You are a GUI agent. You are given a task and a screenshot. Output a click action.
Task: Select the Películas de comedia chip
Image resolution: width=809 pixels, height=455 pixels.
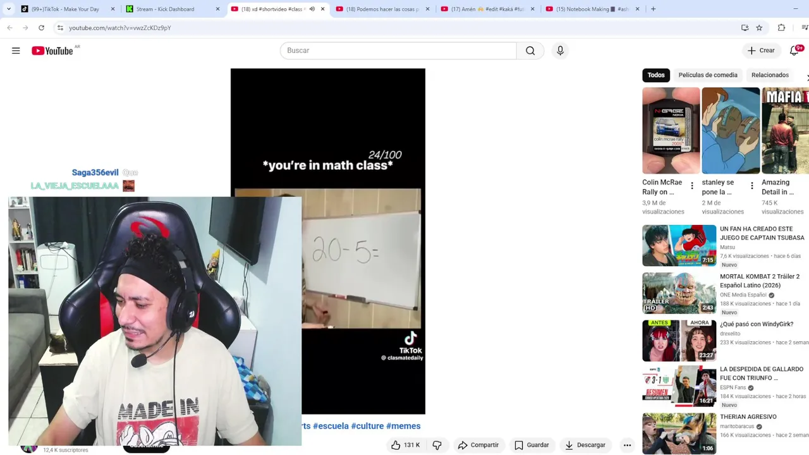pyautogui.click(x=708, y=75)
